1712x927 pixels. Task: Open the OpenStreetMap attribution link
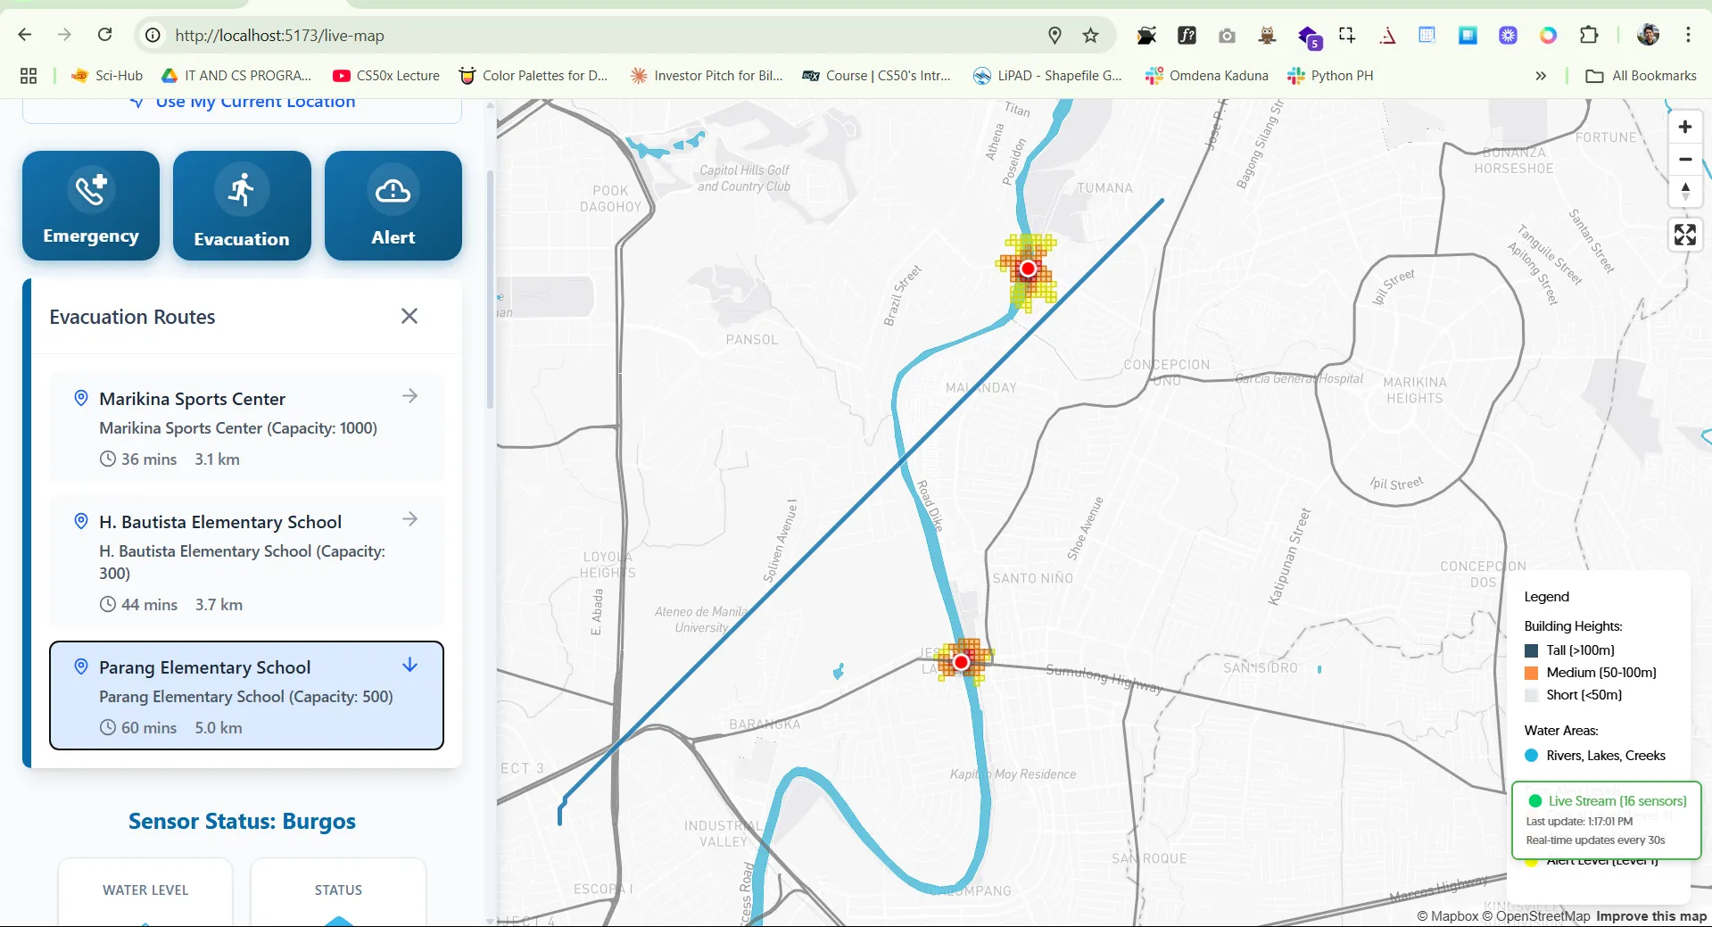[1536, 916]
